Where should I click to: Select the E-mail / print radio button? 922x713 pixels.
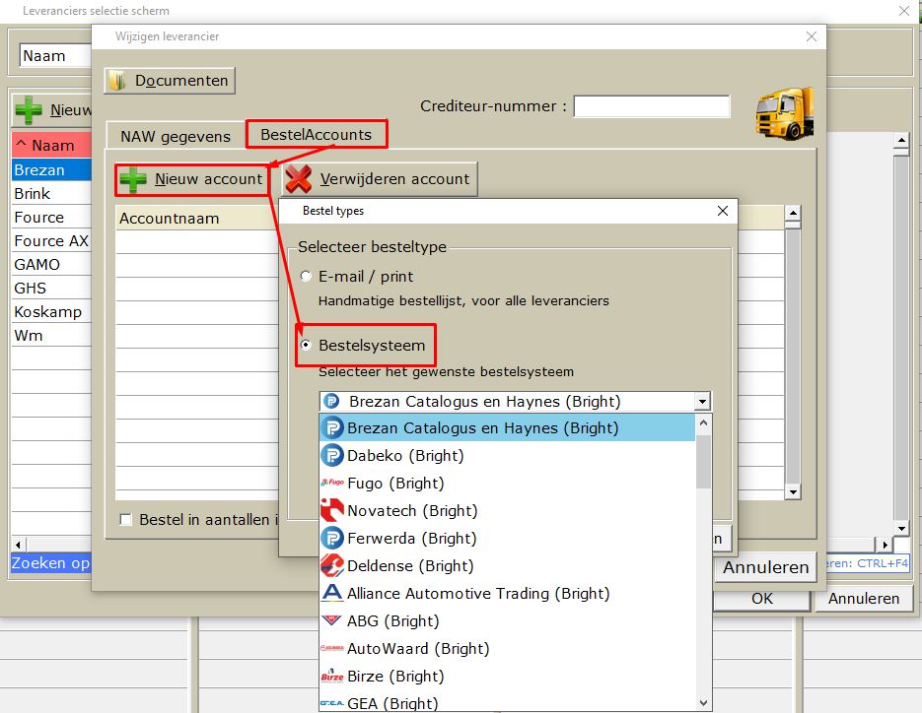tap(306, 276)
